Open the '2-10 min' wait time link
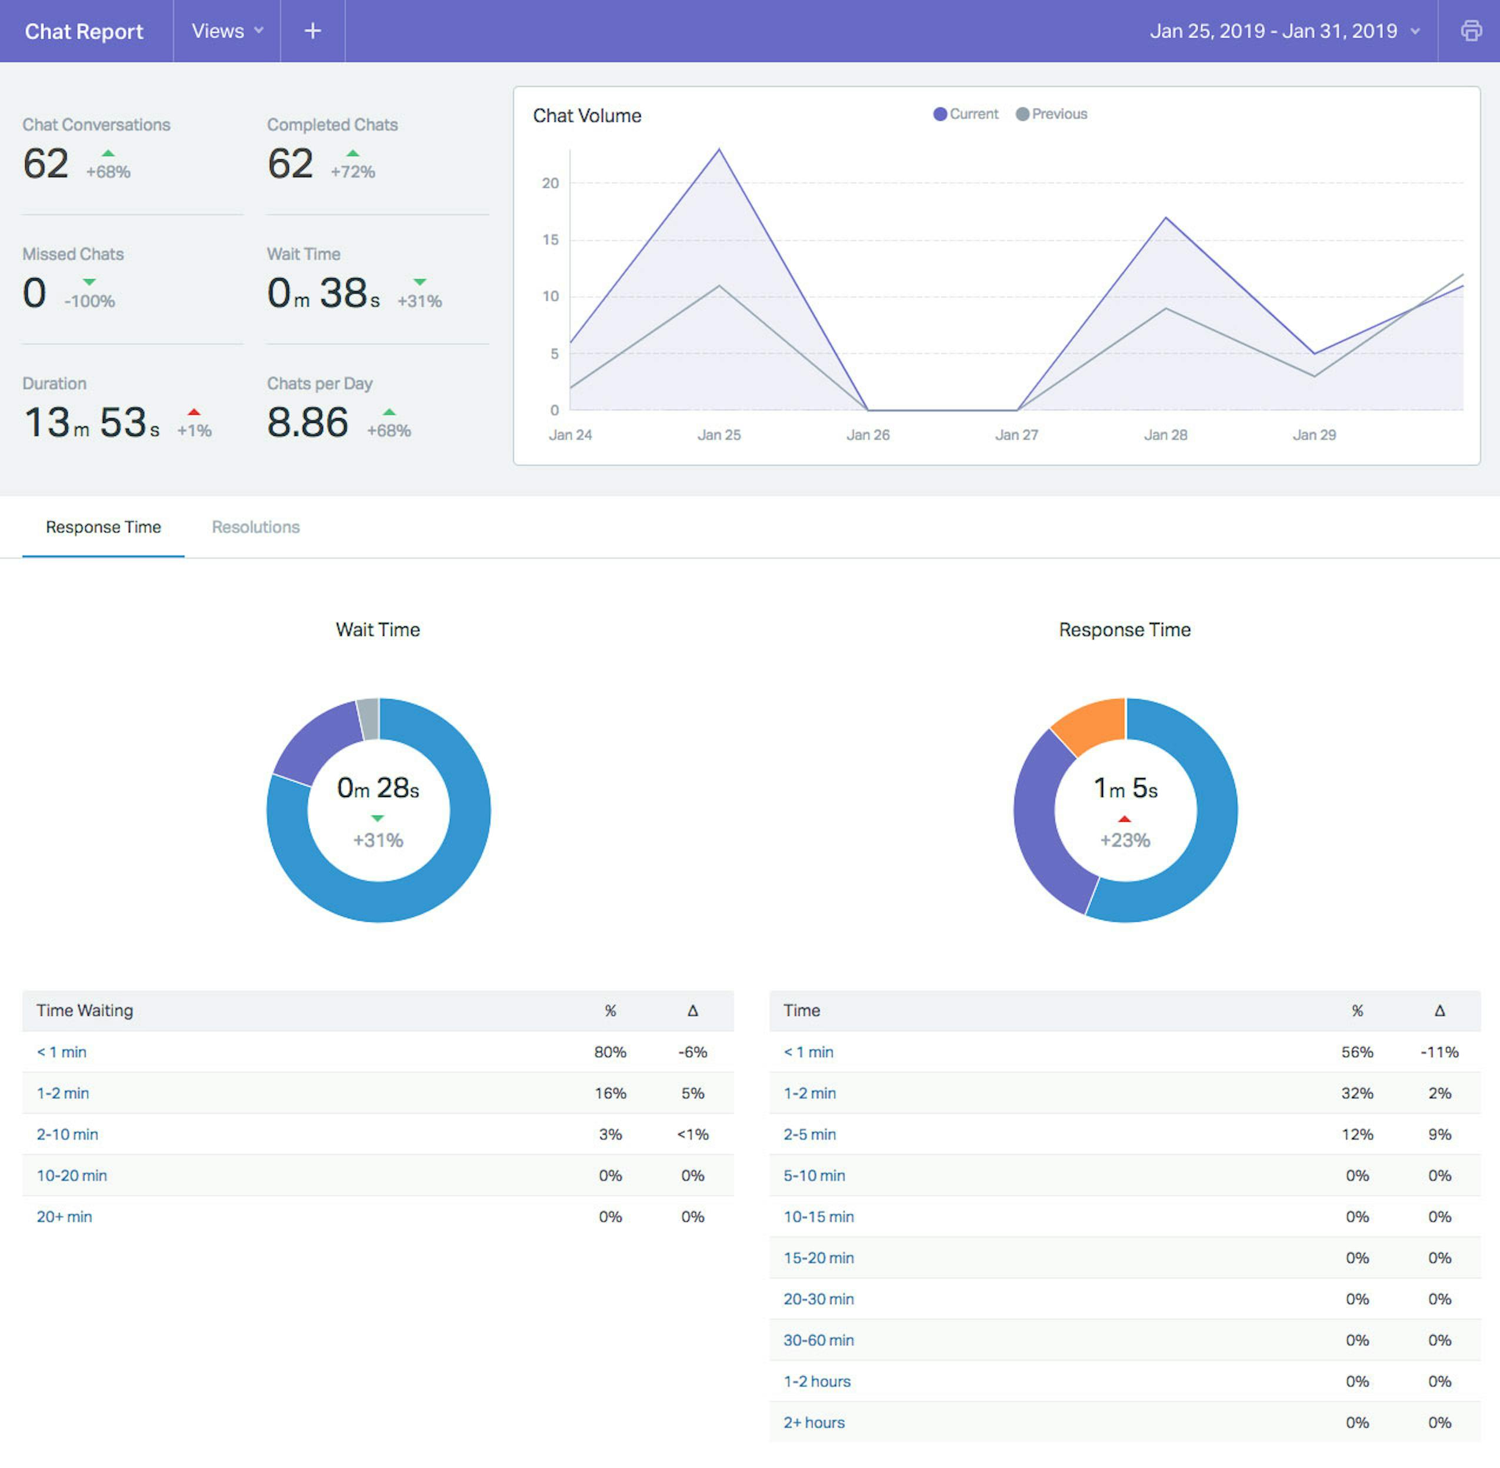 (67, 1134)
